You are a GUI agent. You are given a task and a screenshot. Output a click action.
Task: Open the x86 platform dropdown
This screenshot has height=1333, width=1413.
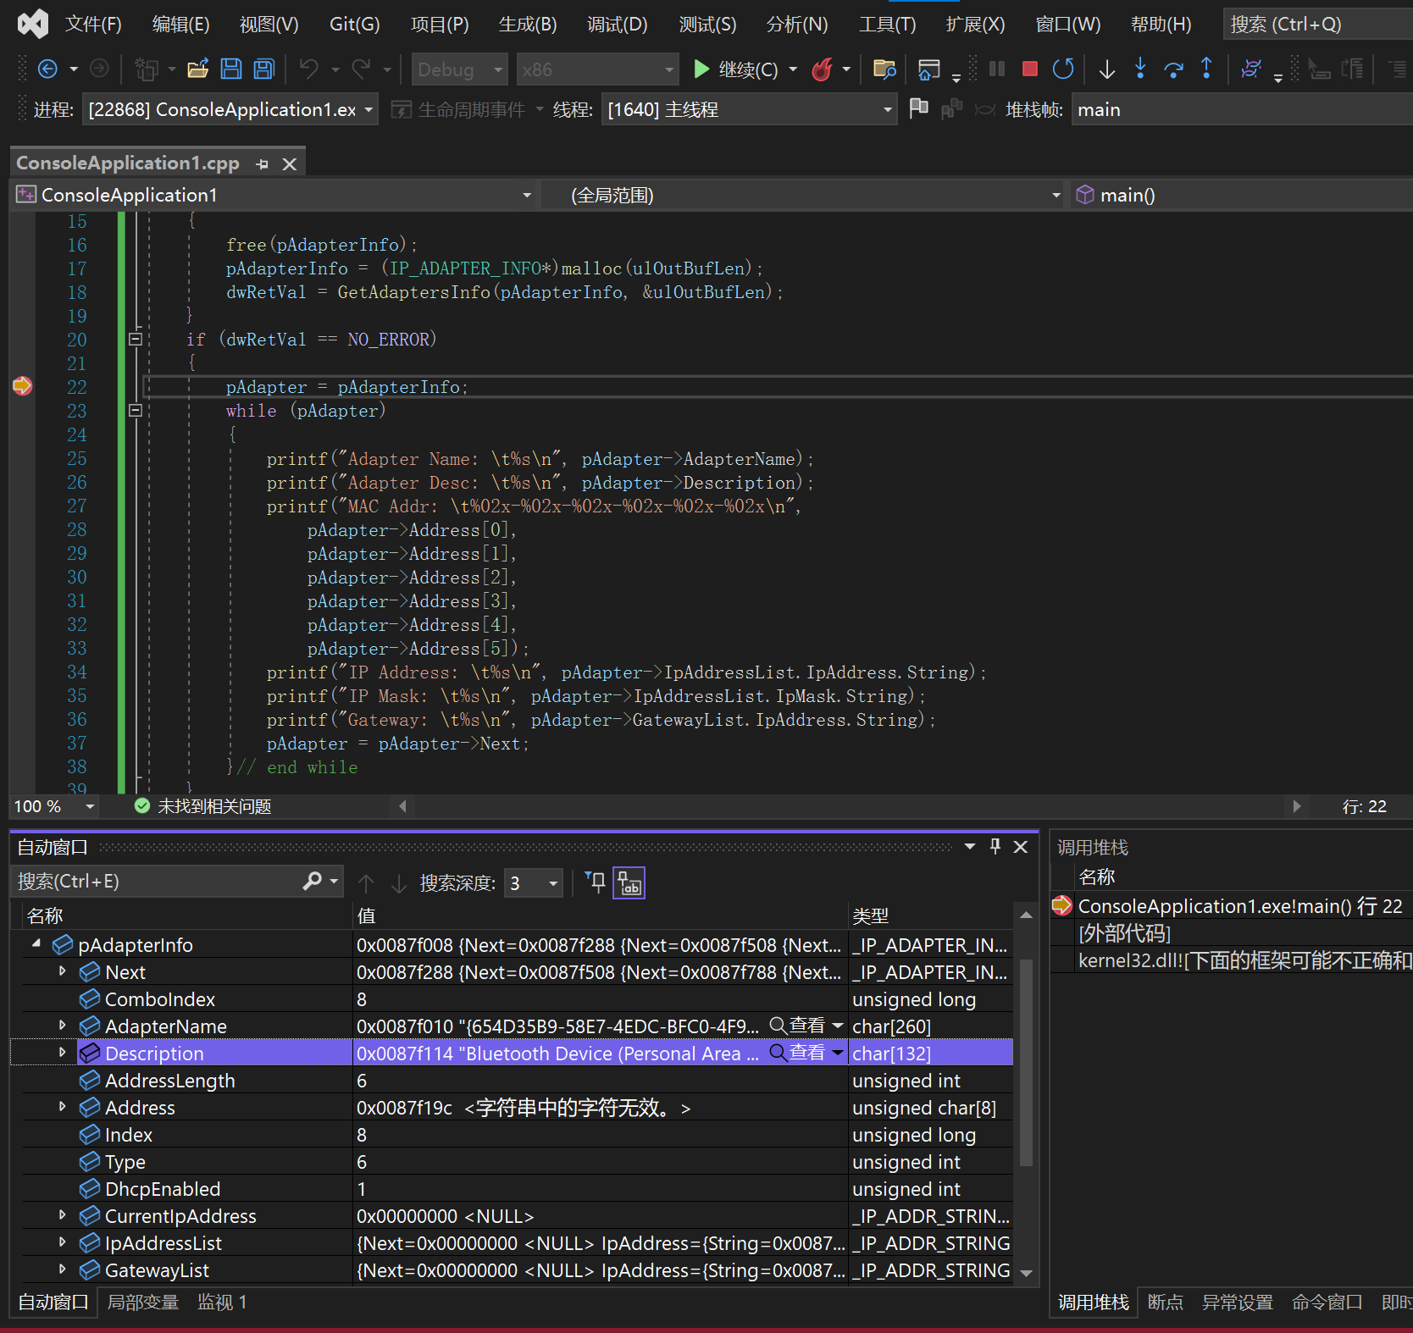(597, 69)
